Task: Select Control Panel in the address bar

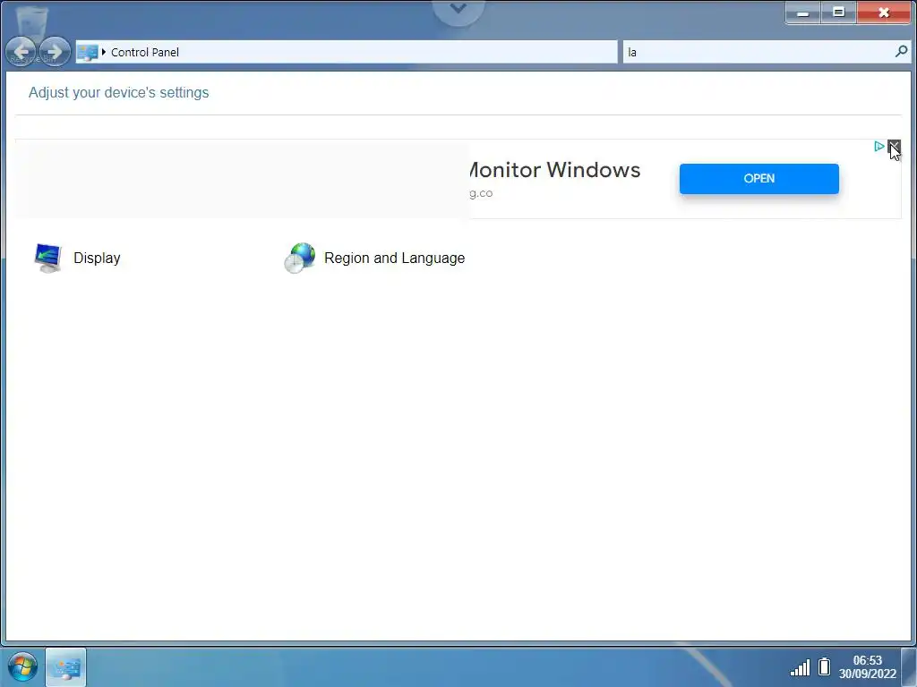Action: 145,52
